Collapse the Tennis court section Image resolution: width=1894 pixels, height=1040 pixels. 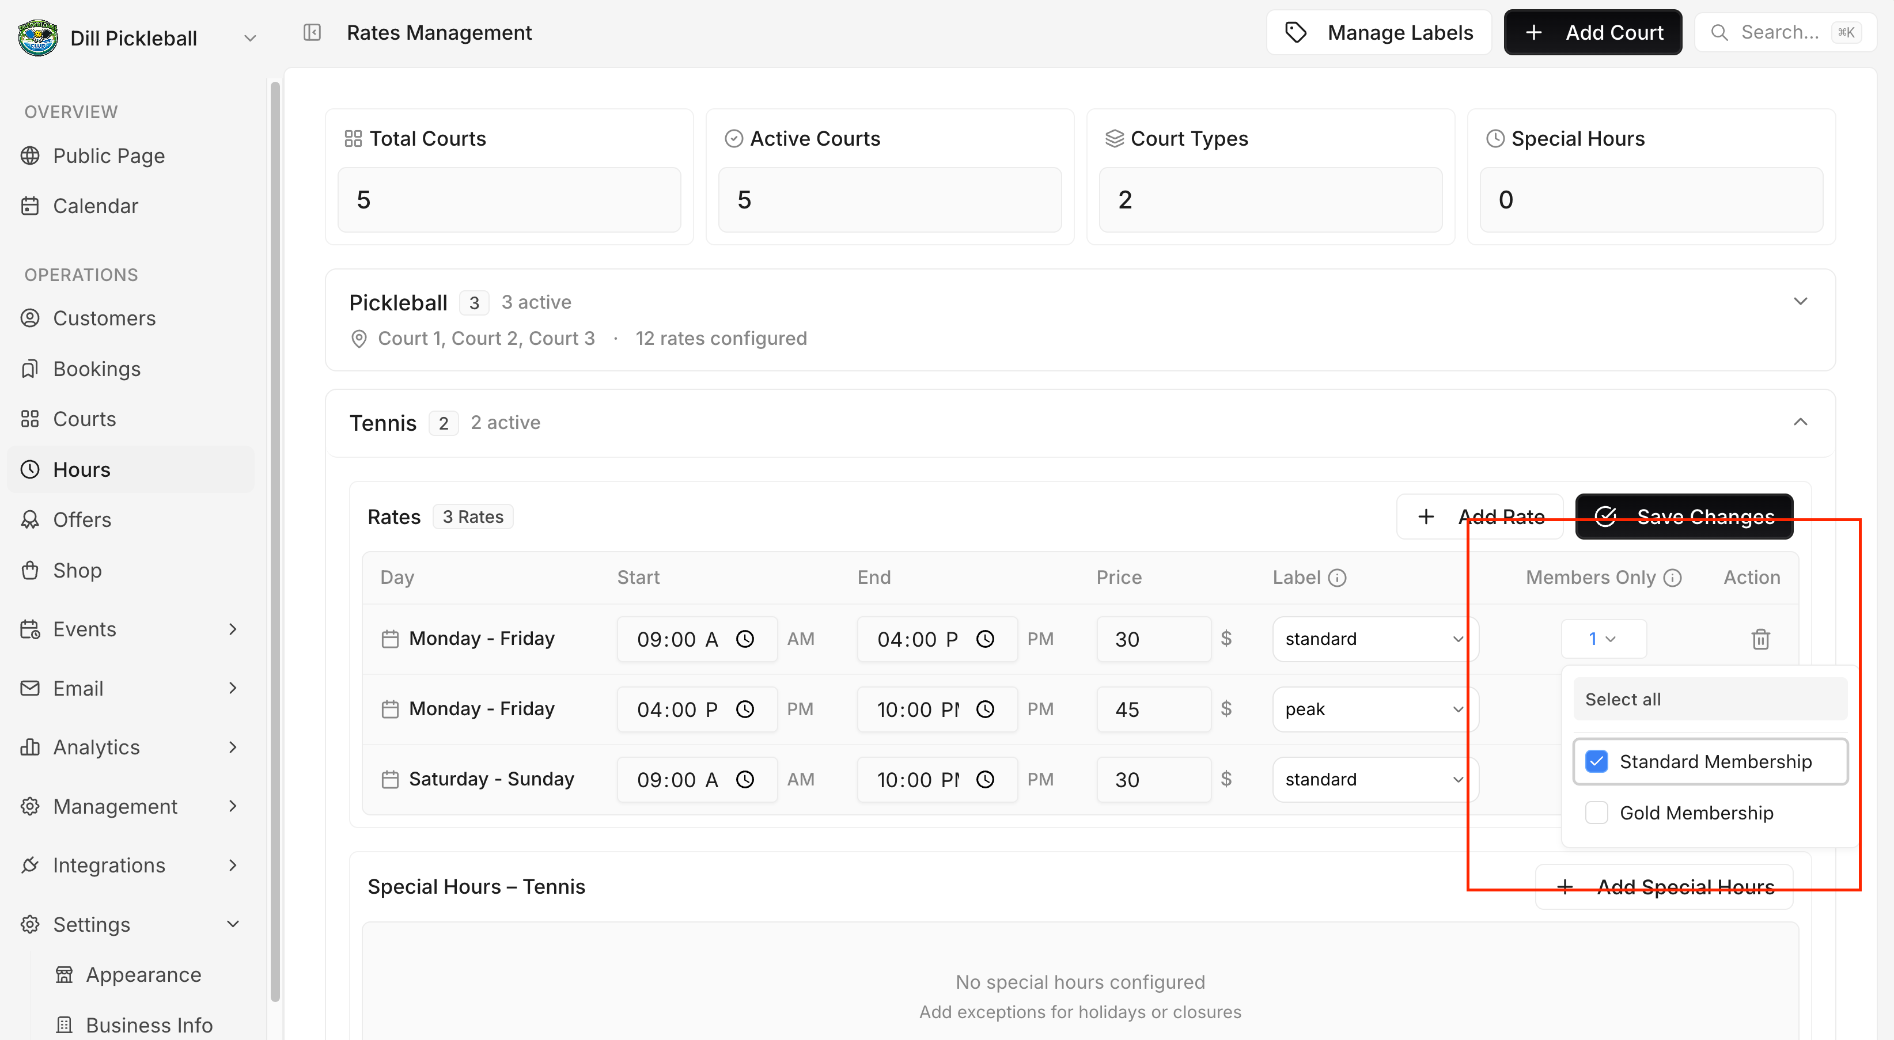(1800, 422)
